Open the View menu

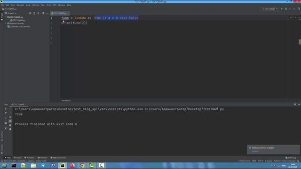(x=13, y=5)
